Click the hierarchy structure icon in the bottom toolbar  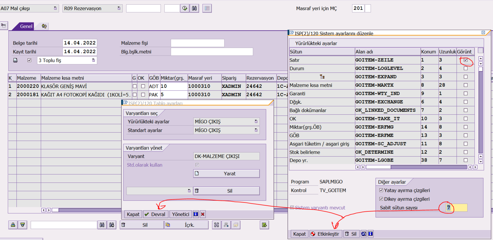(x=226, y=225)
